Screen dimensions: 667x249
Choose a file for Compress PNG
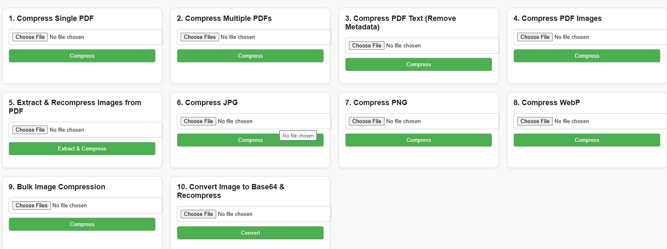[x=366, y=121]
